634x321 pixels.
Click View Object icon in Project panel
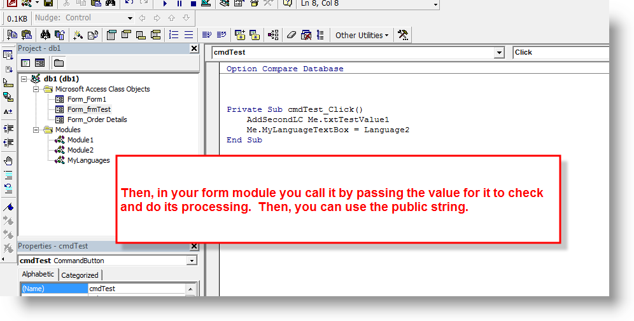click(x=39, y=63)
